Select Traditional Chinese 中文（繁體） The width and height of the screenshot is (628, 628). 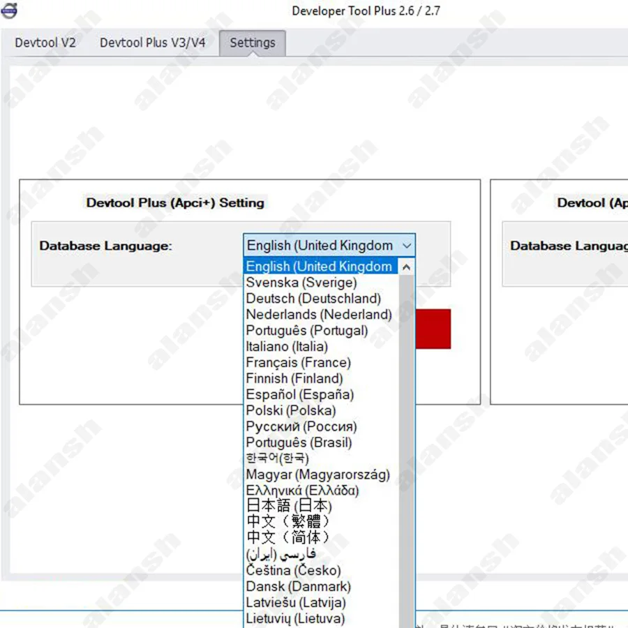(320, 521)
